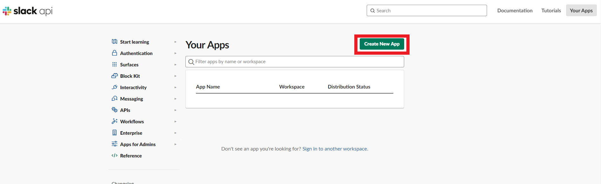Click the Messaging bubble icon
The width and height of the screenshot is (601, 184).
[115, 99]
